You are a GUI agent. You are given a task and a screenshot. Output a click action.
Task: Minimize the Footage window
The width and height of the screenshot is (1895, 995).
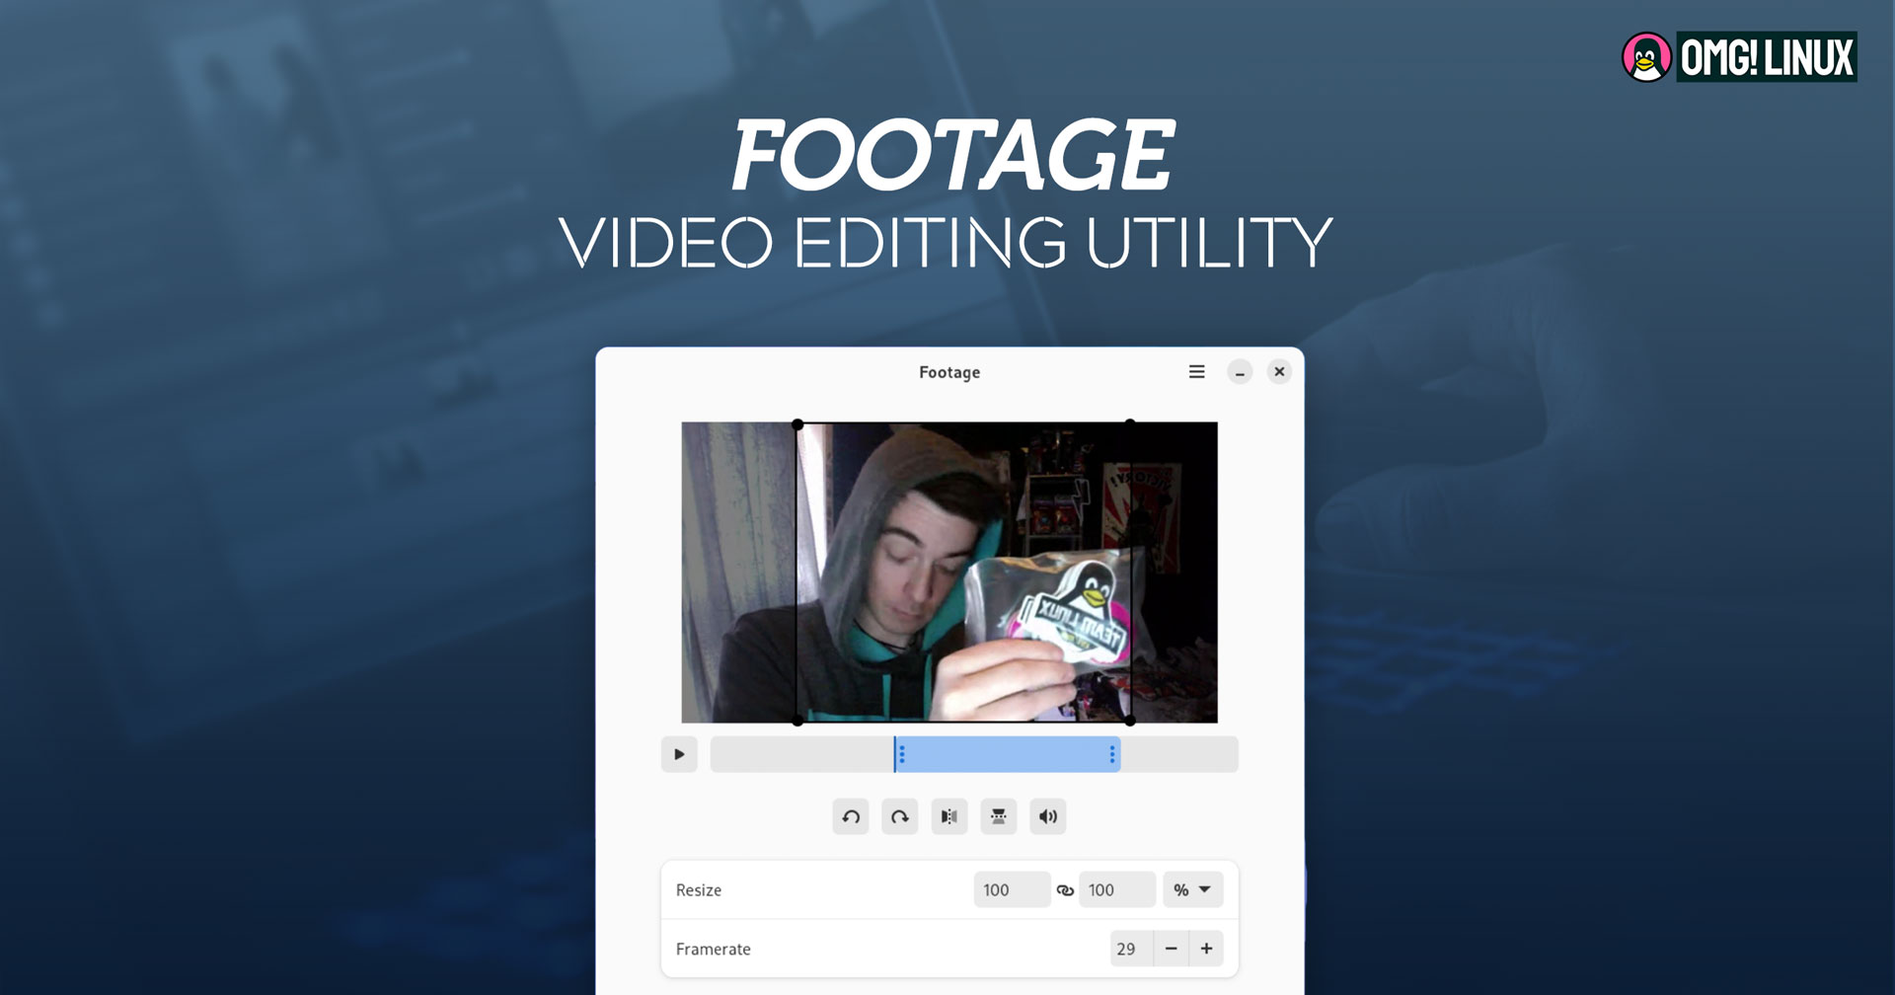coord(1240,372)
